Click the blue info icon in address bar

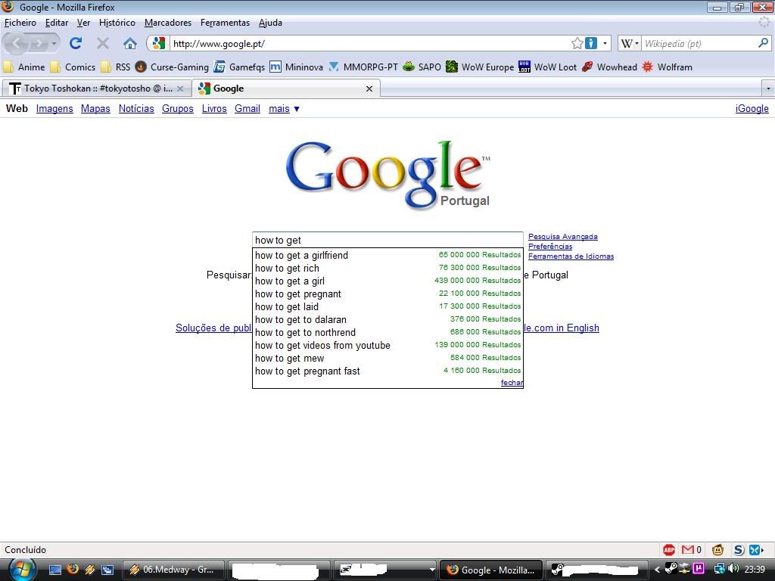click(591, 43)
